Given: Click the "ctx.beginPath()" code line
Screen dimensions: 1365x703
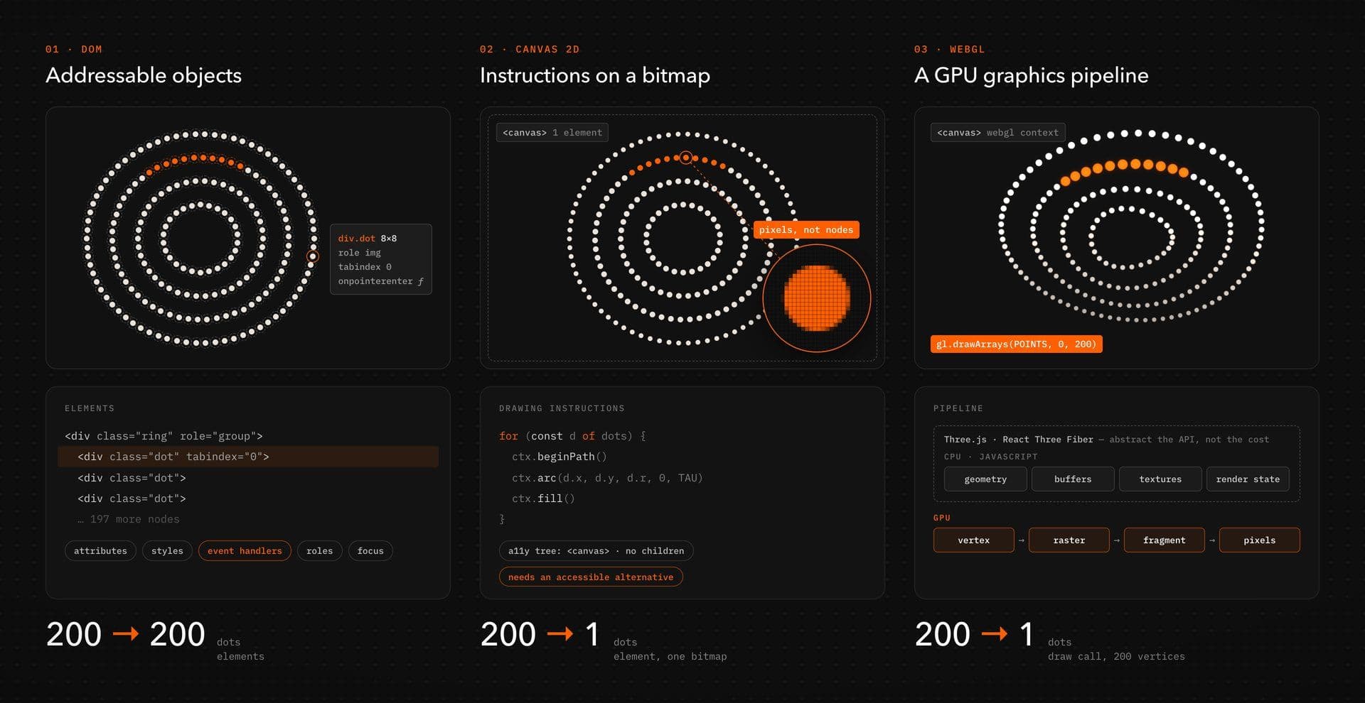Looking at the screenshot, I should click(x=560, y=457).
